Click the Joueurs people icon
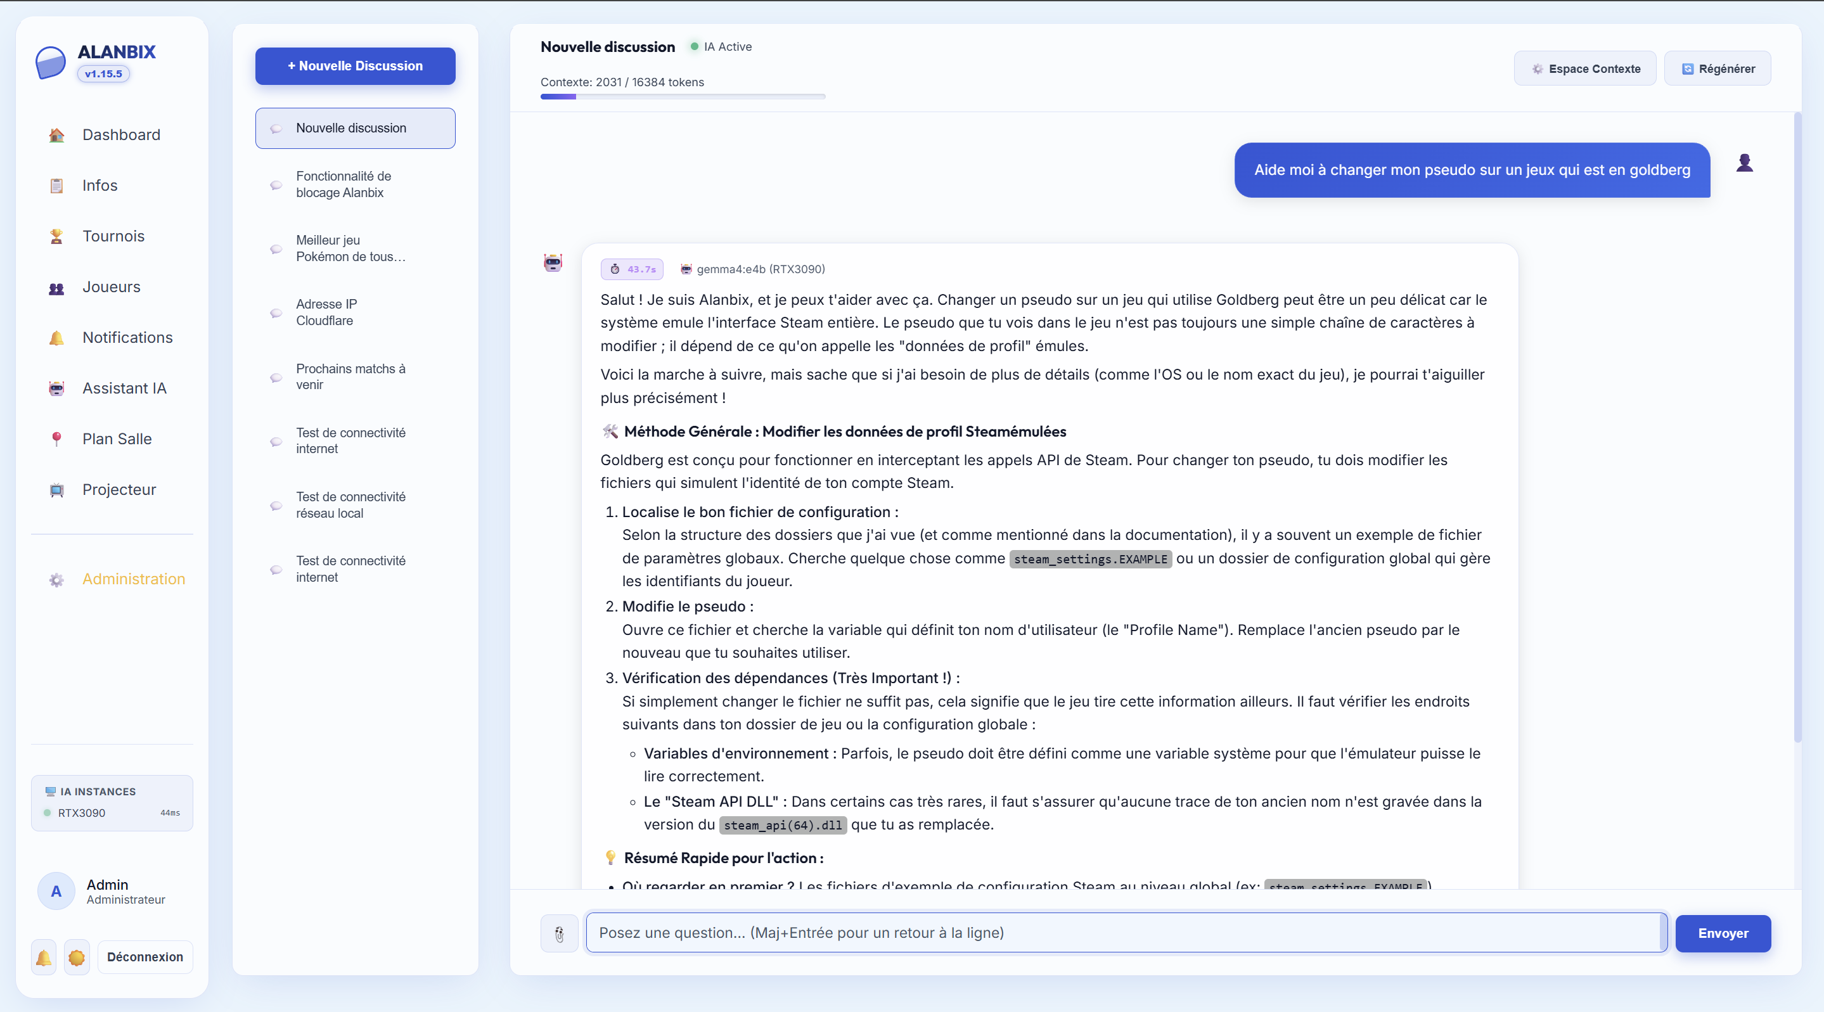 56,288
